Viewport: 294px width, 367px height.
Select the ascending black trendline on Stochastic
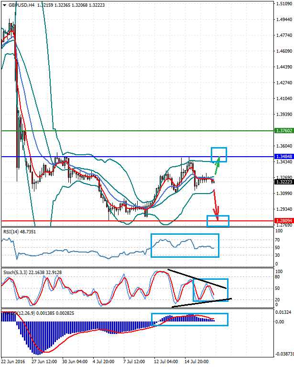pos(201,302)
